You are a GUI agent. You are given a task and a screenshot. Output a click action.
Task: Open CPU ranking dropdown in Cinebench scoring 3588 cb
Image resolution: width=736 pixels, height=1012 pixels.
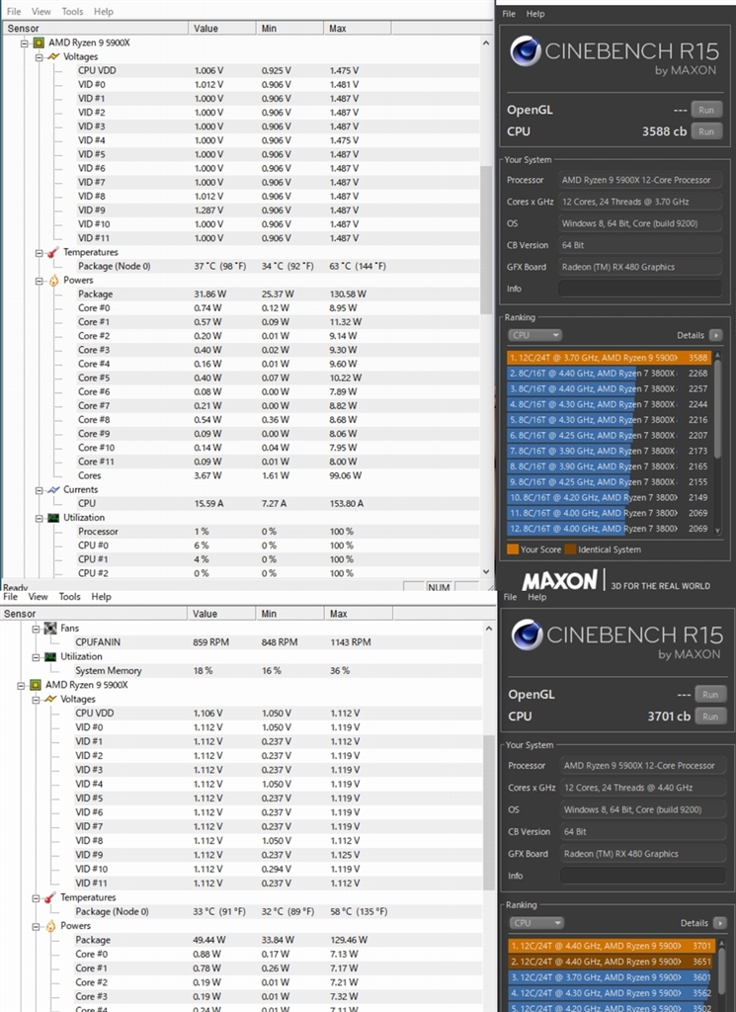534,335
